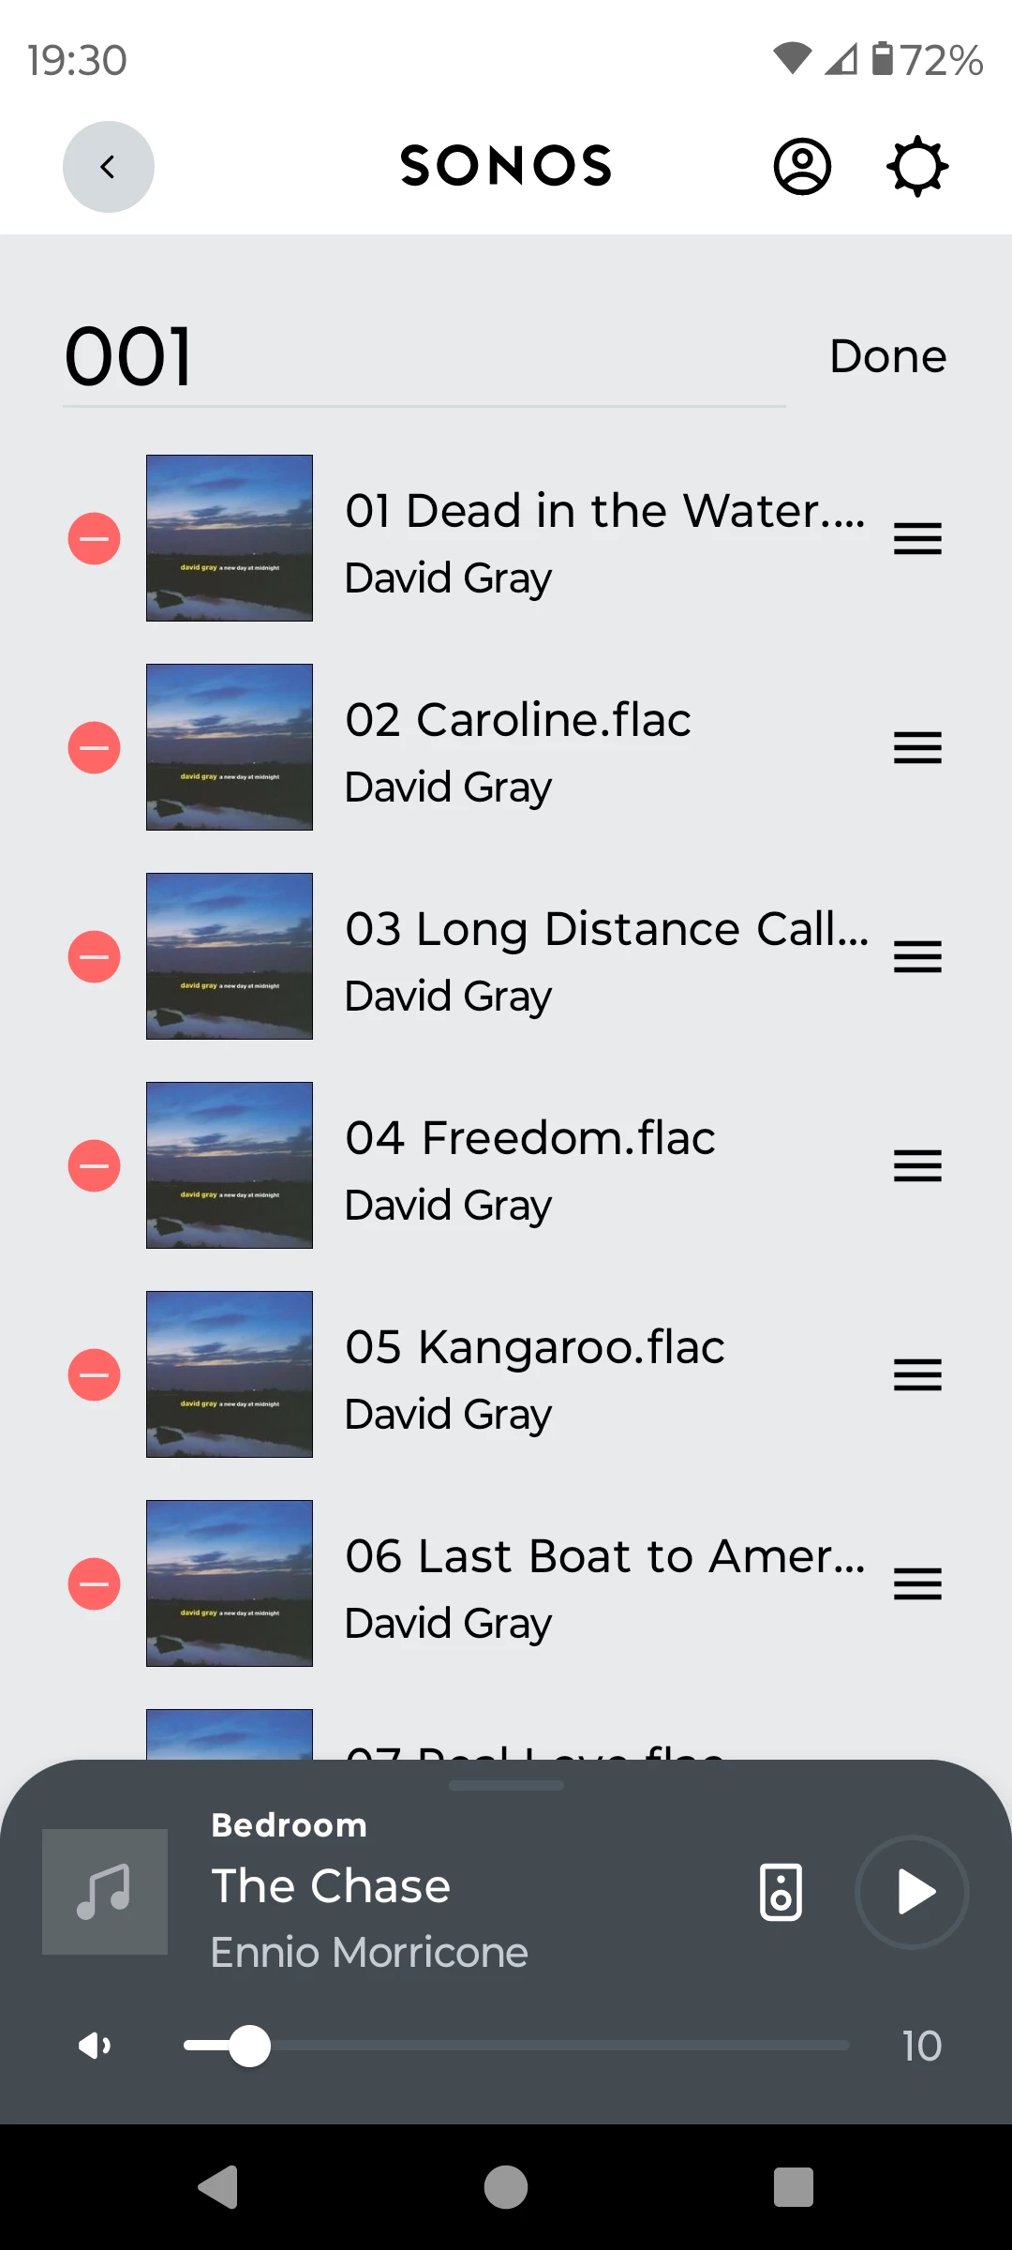Open Bedroom speaker room selector icon
This screenshot has height=2250, width=1012.
(781, 1892)
